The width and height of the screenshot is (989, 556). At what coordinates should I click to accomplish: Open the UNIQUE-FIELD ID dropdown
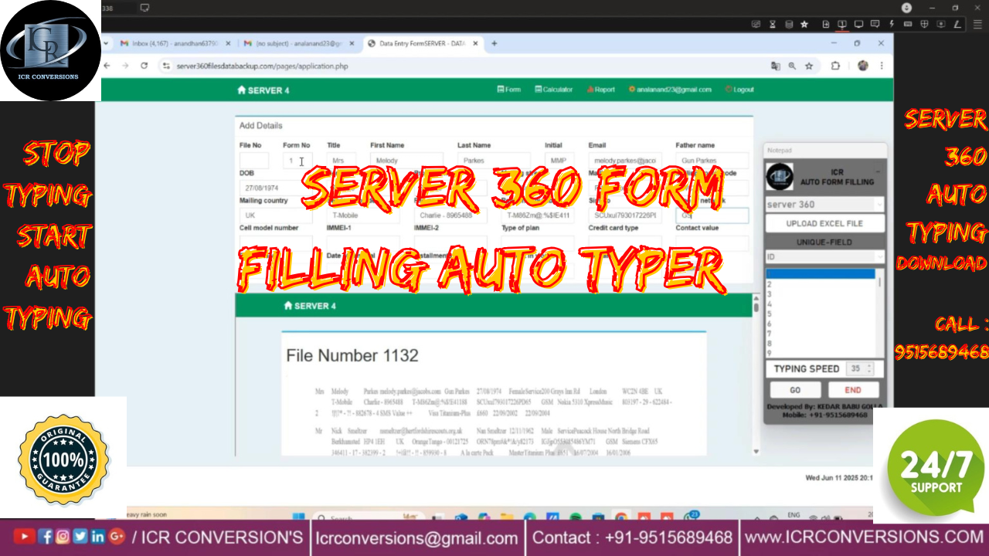[x=879, y=256]
